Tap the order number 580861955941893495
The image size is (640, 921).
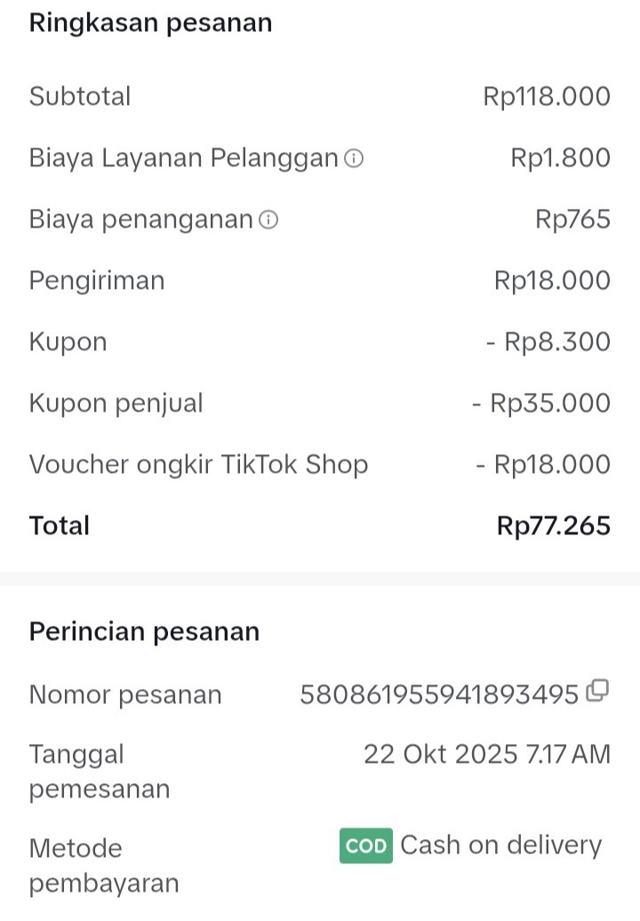coord(439,694)
